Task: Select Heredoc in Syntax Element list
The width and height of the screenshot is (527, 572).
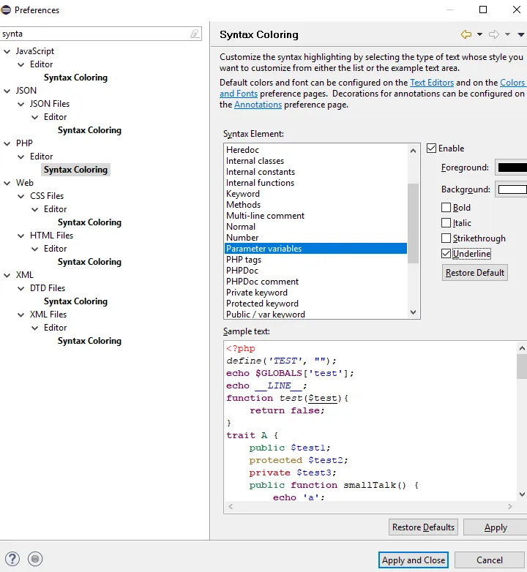Action: pyautogui.click(x=315, y=150)
